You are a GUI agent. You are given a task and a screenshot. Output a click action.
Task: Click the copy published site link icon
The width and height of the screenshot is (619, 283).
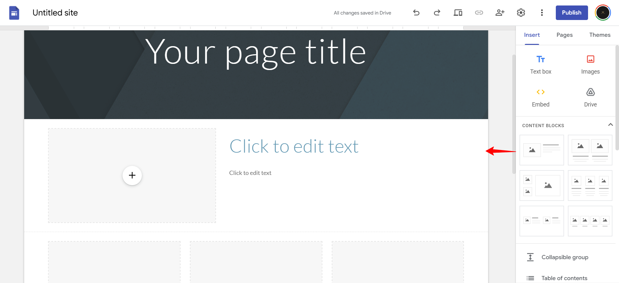[479, 13]
